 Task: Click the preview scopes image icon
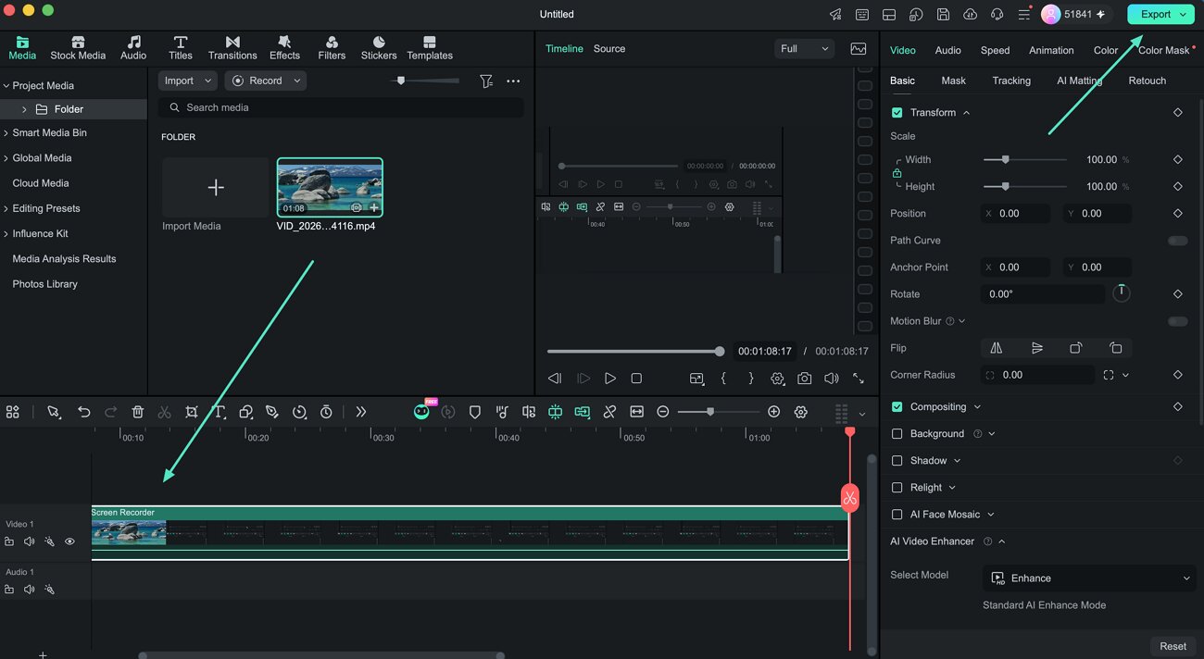pos(859,49)
